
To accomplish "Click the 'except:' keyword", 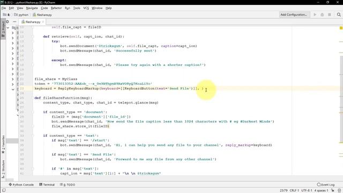I will click(59, 60).
